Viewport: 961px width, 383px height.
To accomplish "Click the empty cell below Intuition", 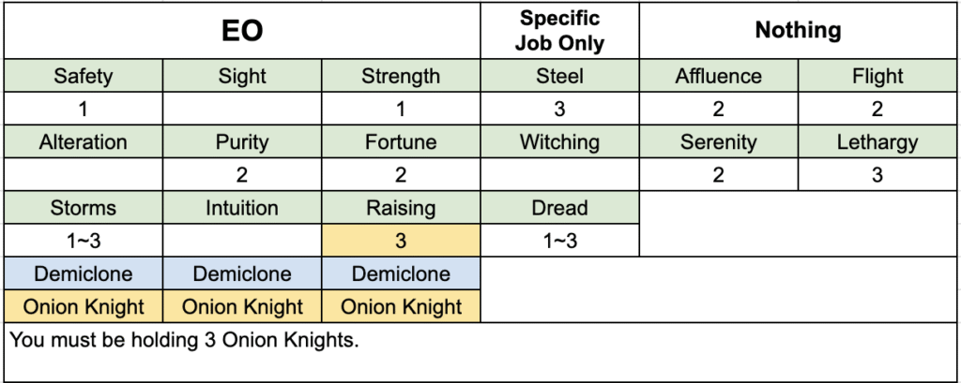I will click(x=242, y=241).
